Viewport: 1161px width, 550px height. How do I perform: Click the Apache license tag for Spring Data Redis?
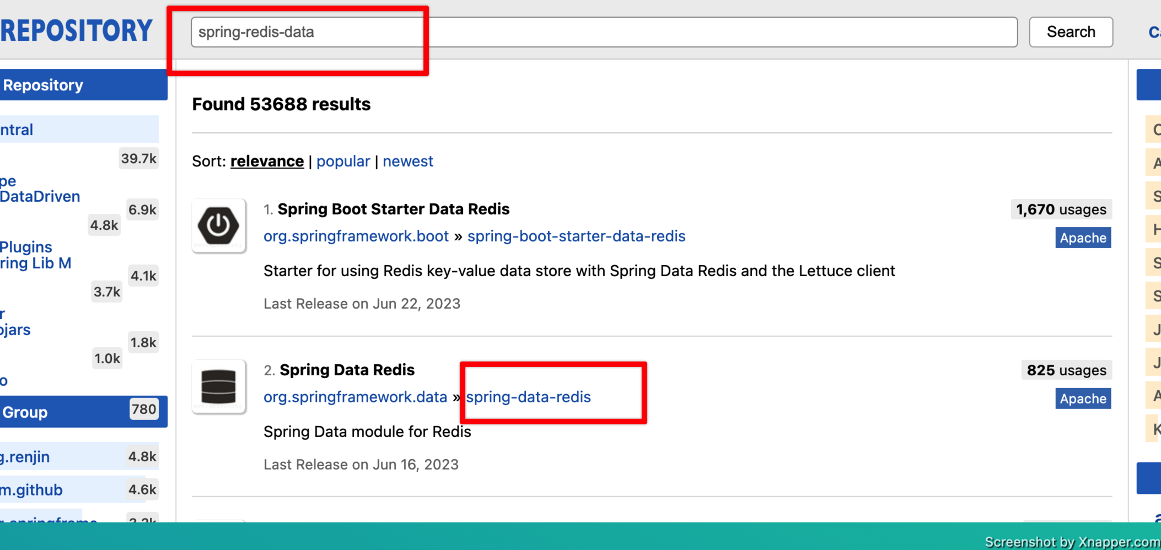(x=1083, y=398)
